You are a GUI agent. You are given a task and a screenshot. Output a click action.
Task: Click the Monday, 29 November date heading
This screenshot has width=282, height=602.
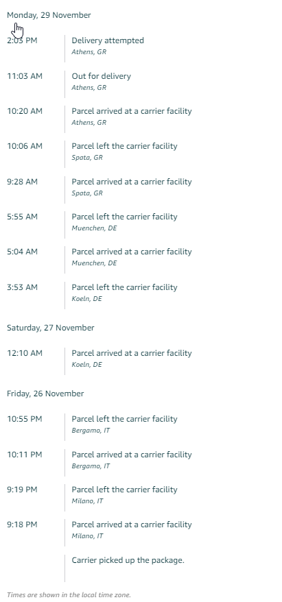point(49,15)
